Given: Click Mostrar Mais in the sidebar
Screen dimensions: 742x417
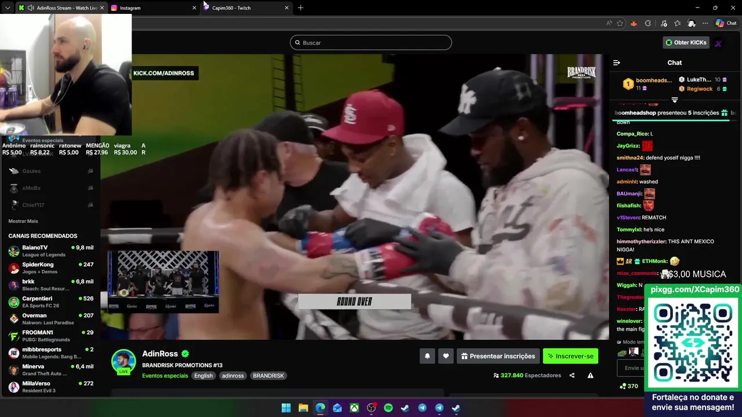Looking at the screenshot, I should click(x=23, y=221).
